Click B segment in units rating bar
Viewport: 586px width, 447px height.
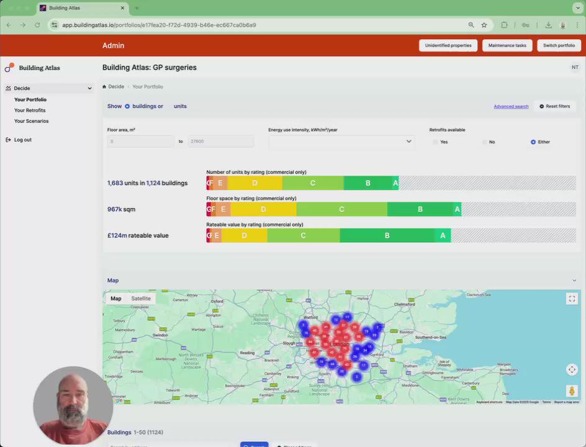[367, 183]
